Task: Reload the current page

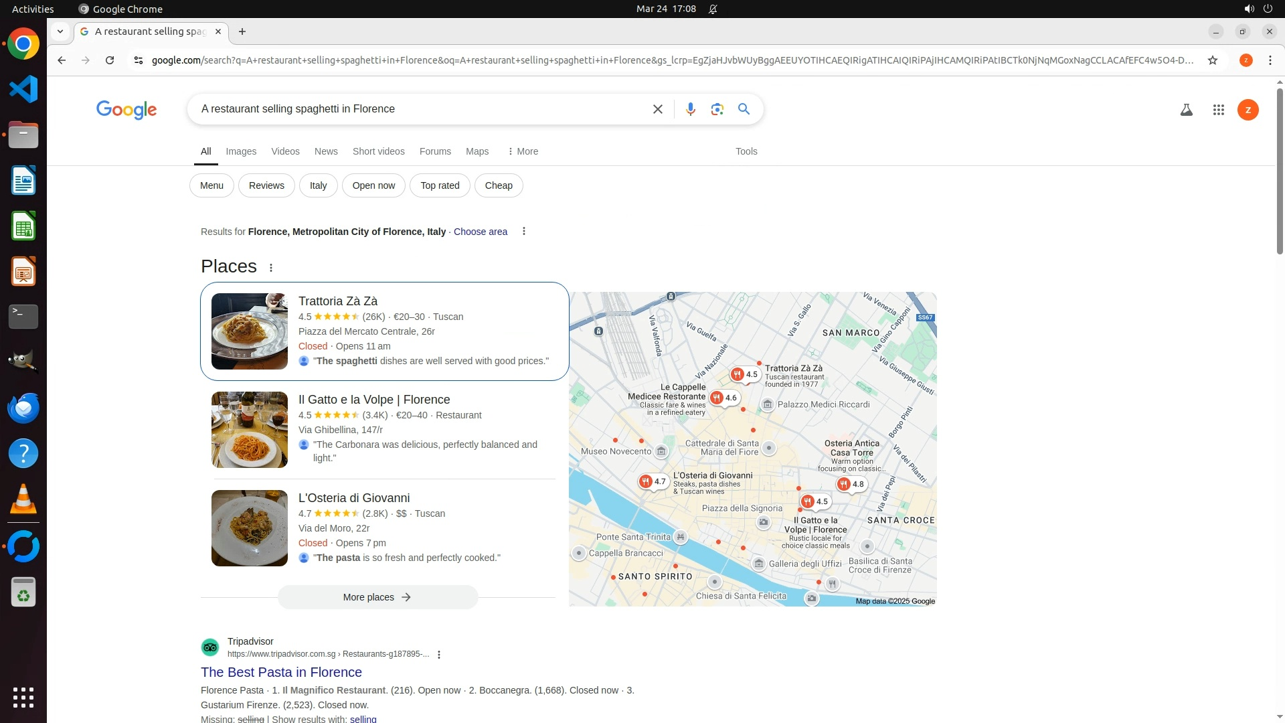Action: coord(110,60)
